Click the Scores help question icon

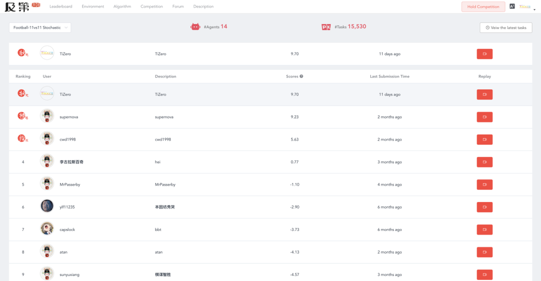coord(302,76)
